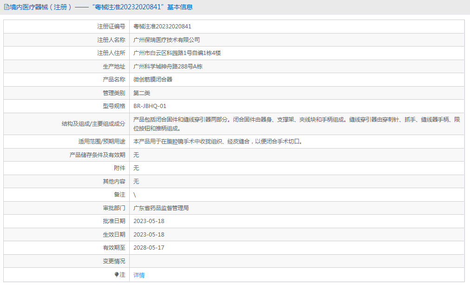
Task: Select registration number 粤械注准20232020841 in the table
Action: 162,27
